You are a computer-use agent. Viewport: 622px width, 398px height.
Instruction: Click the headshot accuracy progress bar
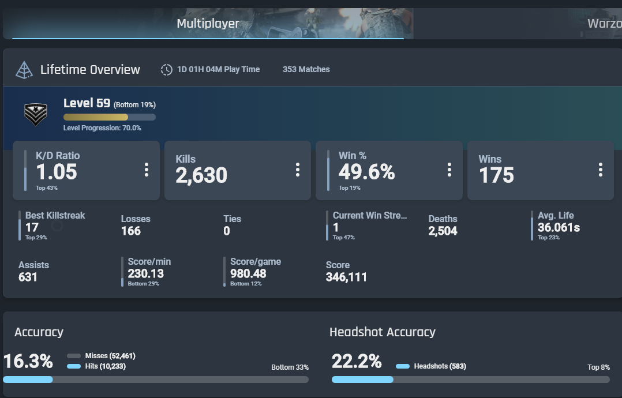470,380
